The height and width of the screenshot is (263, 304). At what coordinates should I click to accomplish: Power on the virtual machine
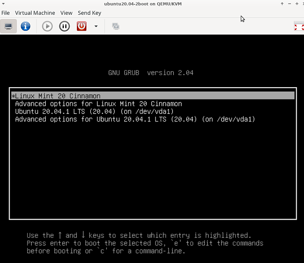[47, 26]
